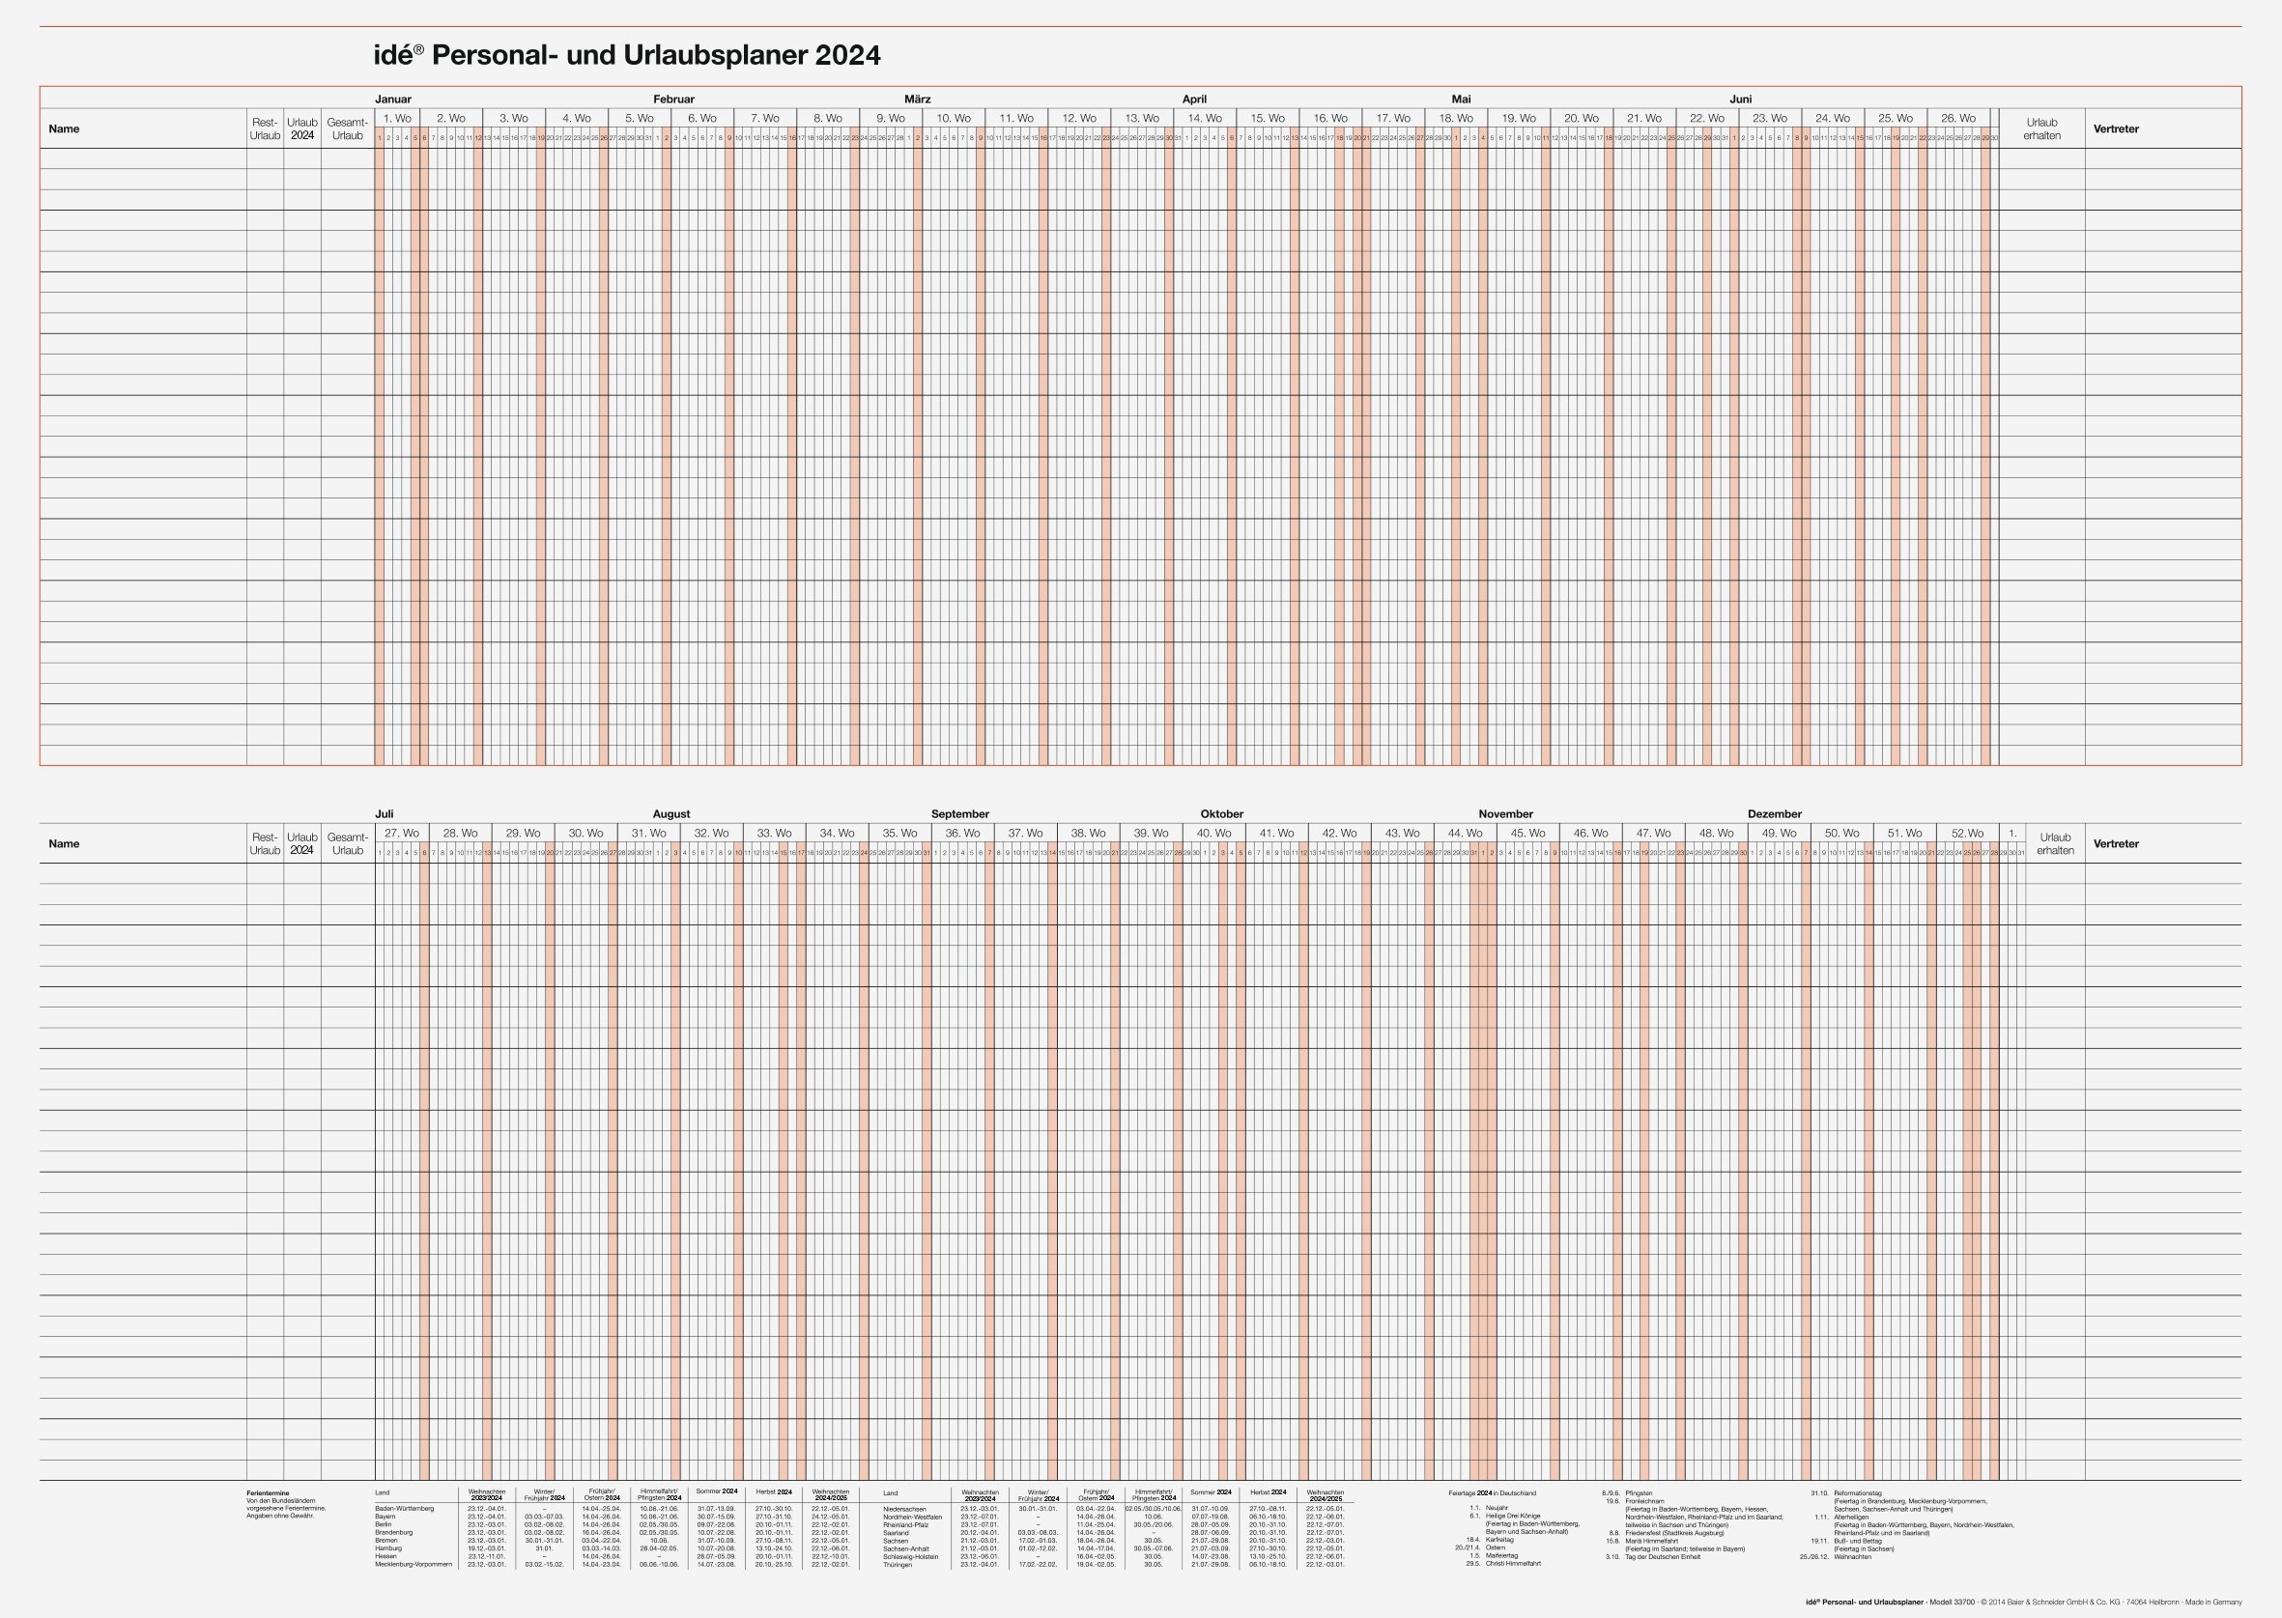Select the '13. Wo' week column header
This screenshot has width=2282, height=1618.
tap(1142, 119)
